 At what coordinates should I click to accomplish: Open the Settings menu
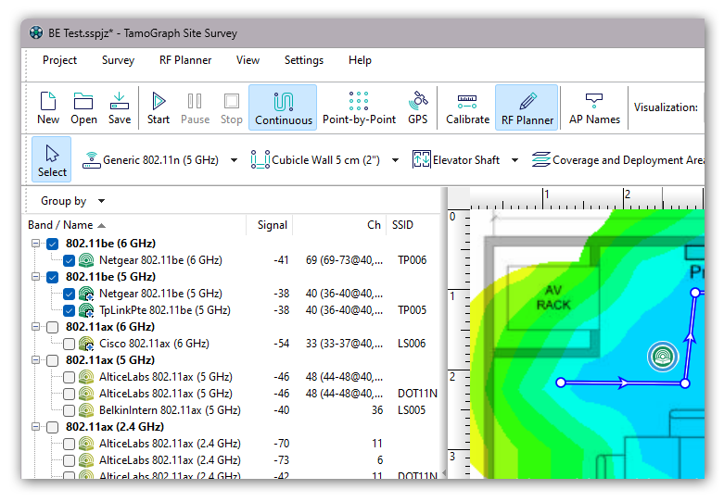pyautogui.click(x=304, y=60)
